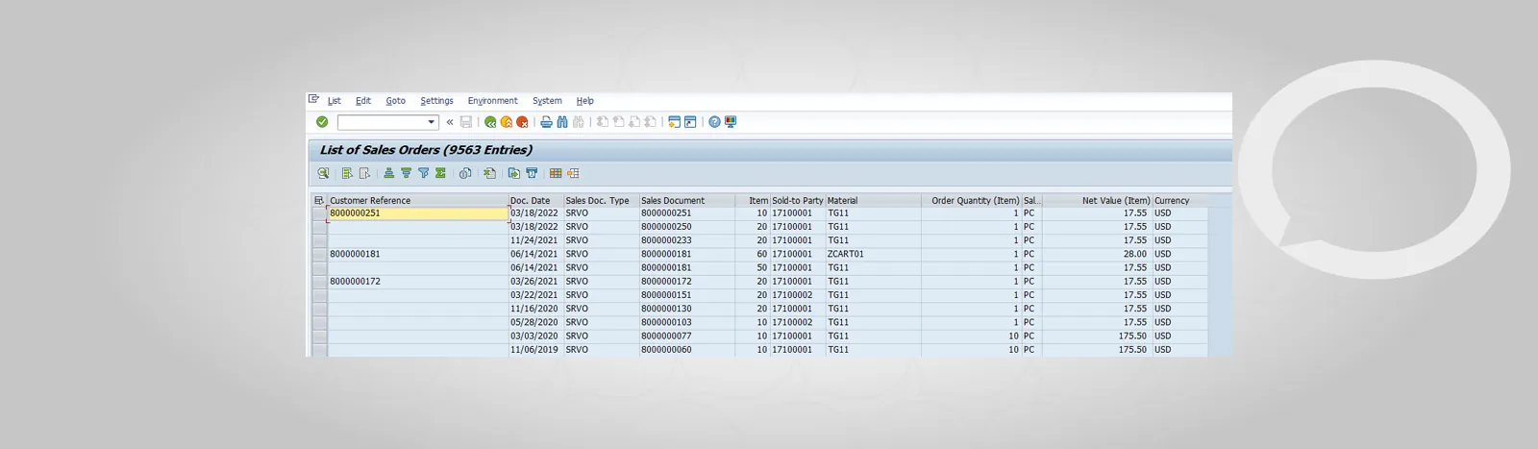Click the Change Document icon in list toolbar

click(x=364, y=173)
